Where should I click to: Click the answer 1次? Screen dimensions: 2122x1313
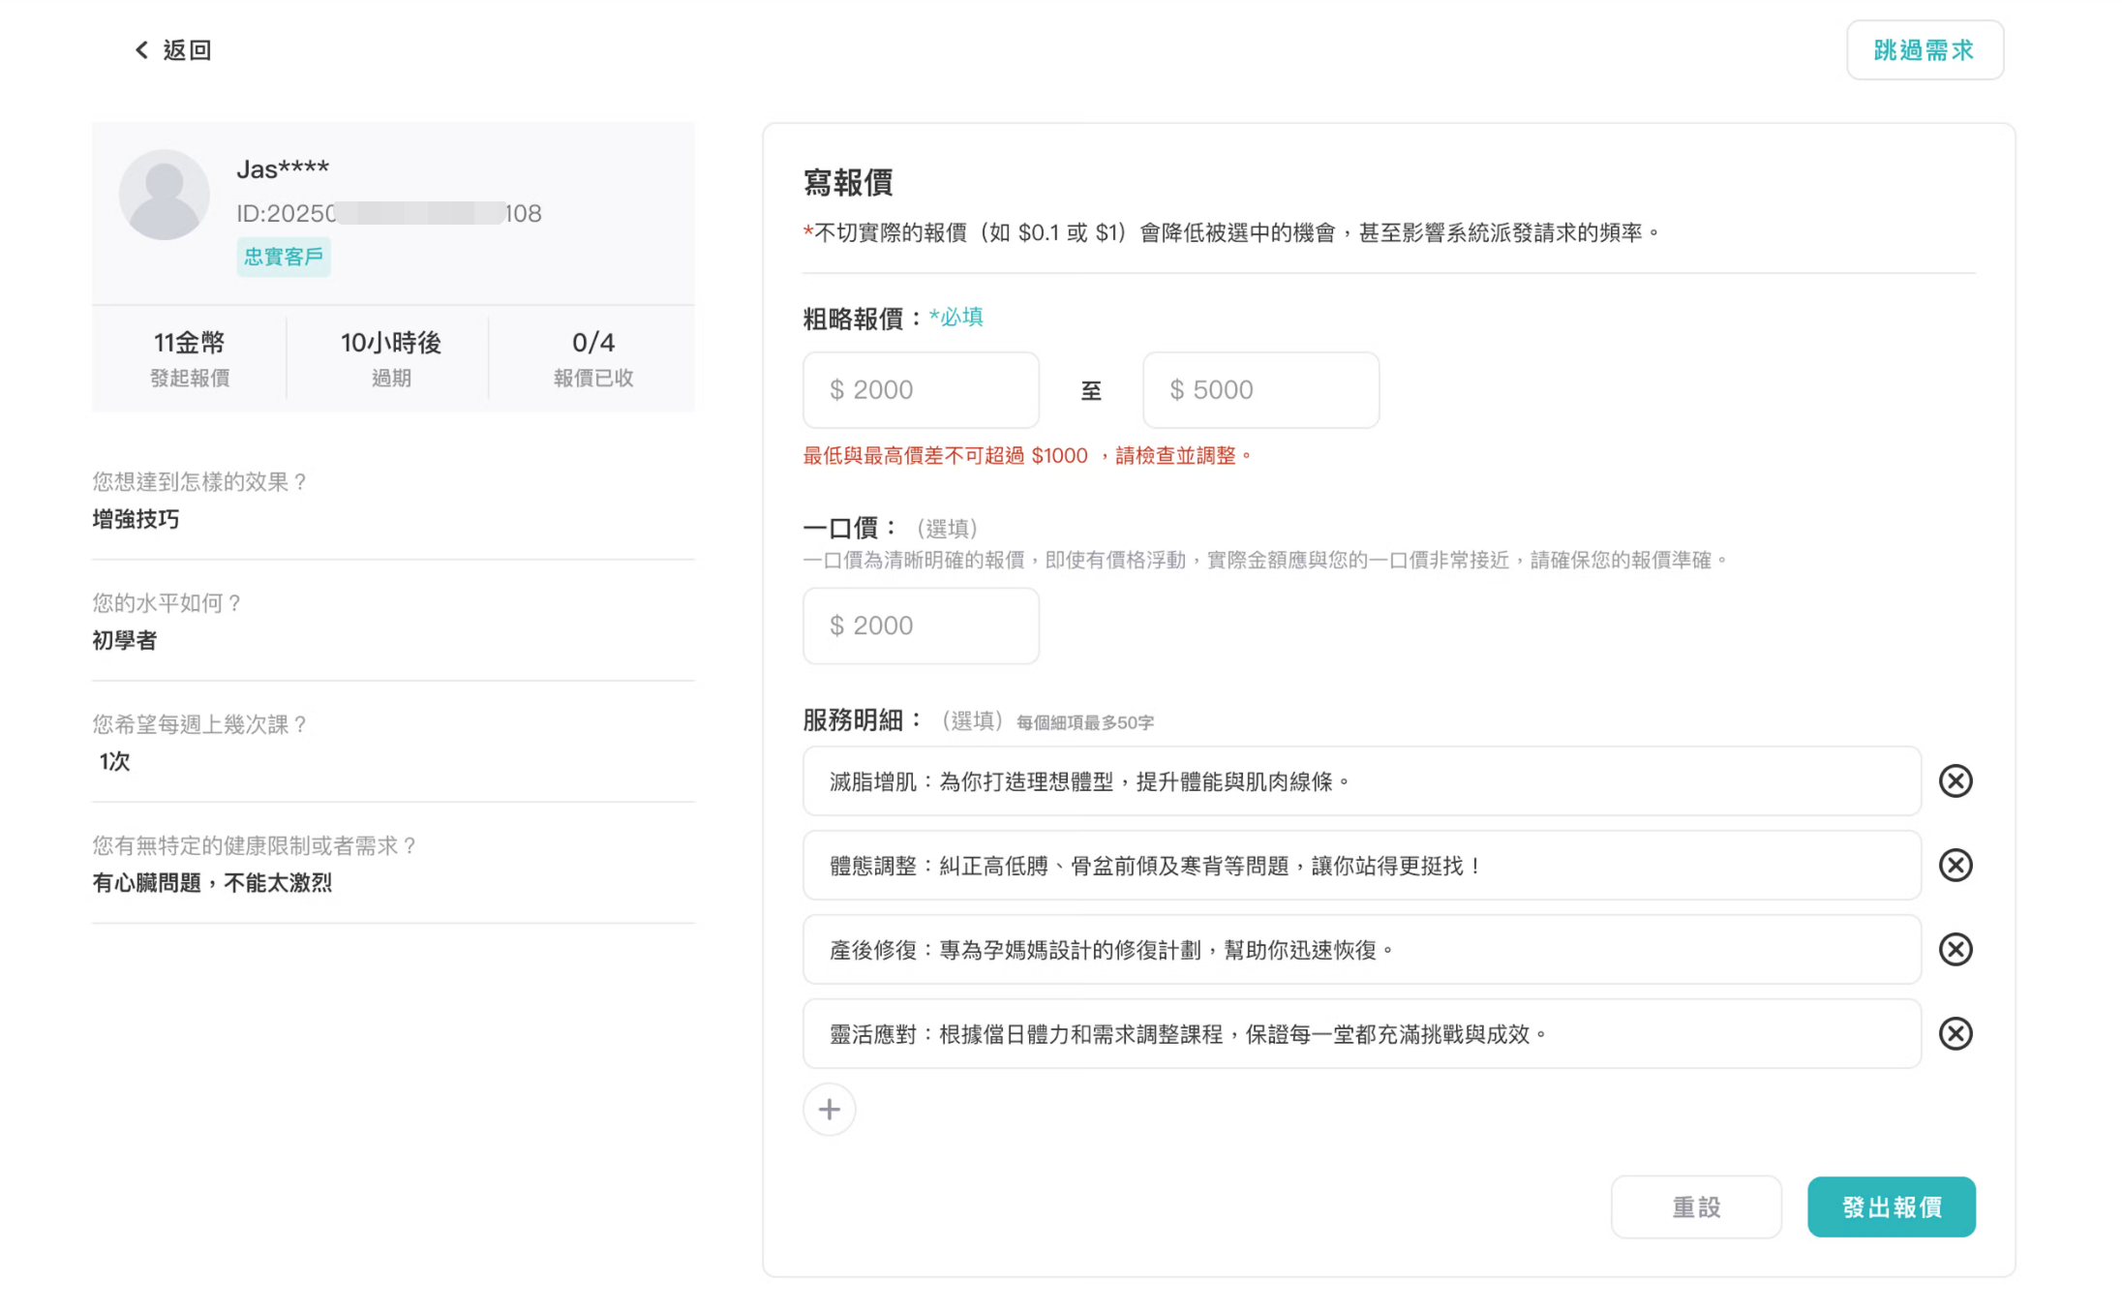114,761
